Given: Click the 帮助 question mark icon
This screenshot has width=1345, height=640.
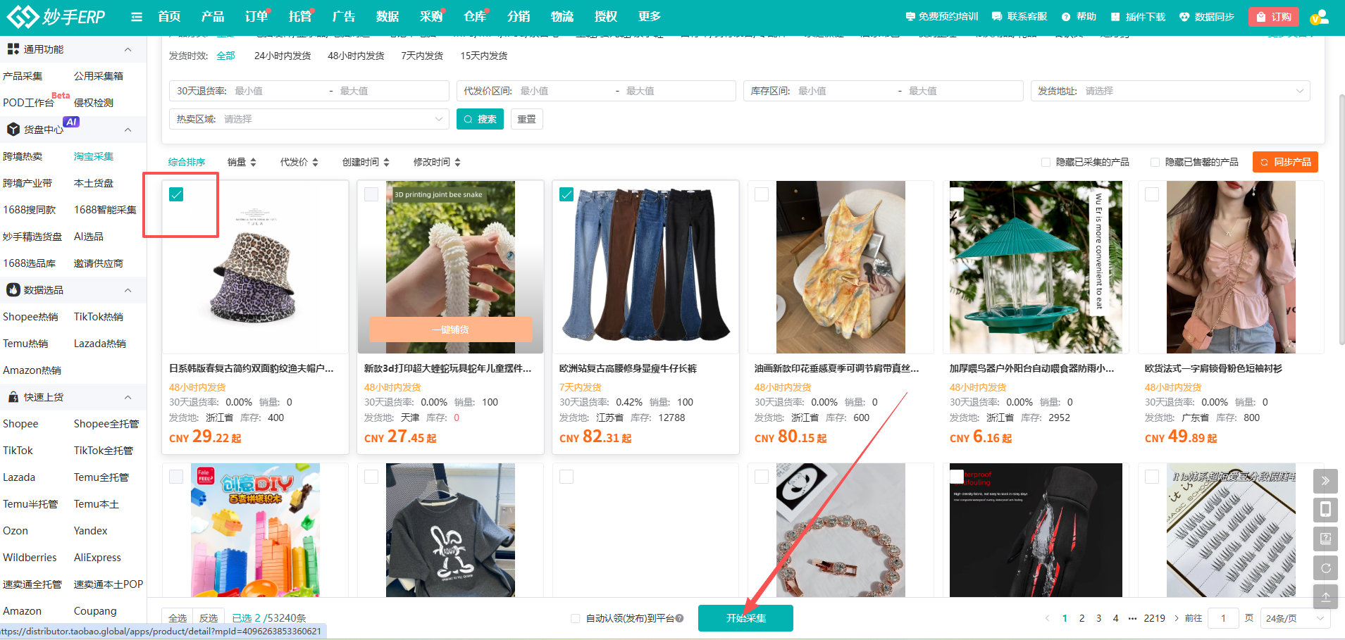Looking at the screenshot, I should click(x=1066, y=17).
